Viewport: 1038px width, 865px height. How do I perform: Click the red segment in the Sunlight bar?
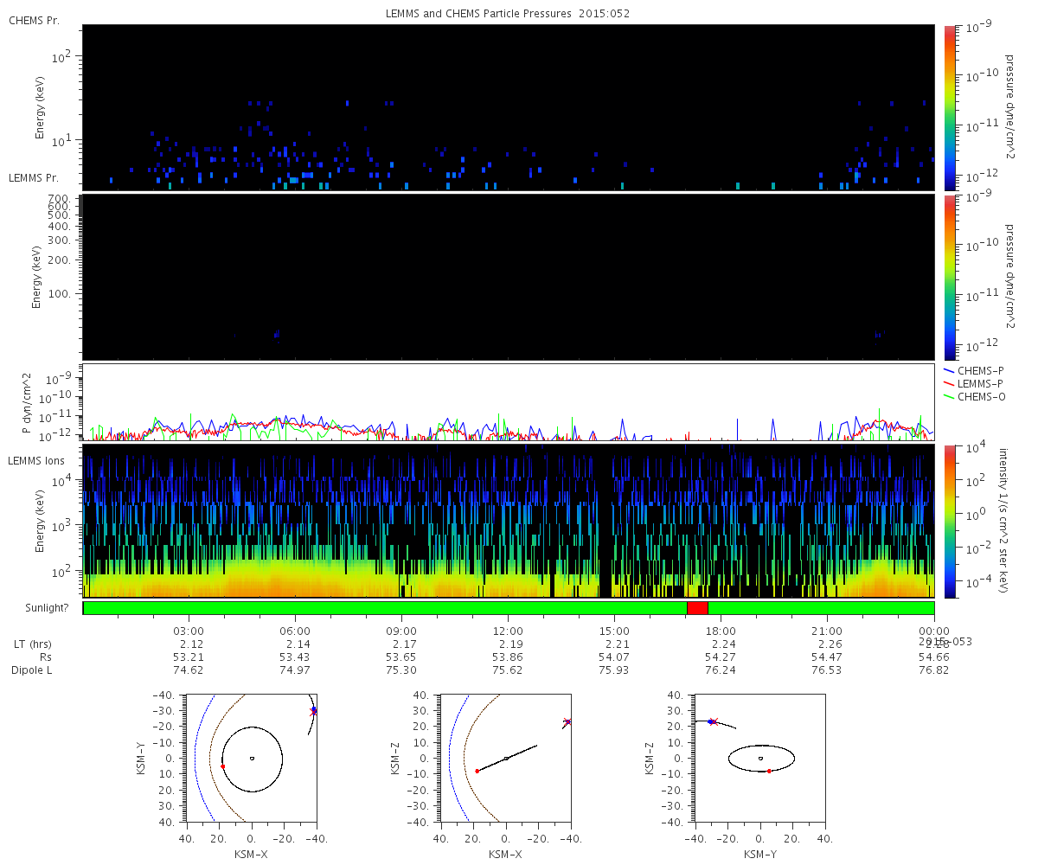pyautogui.click(x=697, y=608)
